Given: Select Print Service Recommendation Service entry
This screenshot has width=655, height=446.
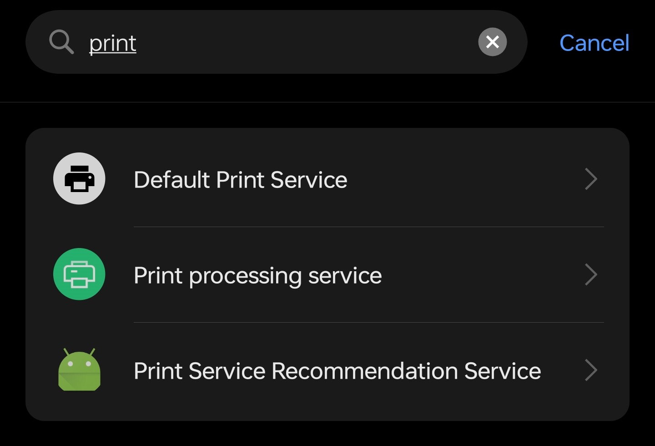Looking at the screenshot, I should (337, 371).
